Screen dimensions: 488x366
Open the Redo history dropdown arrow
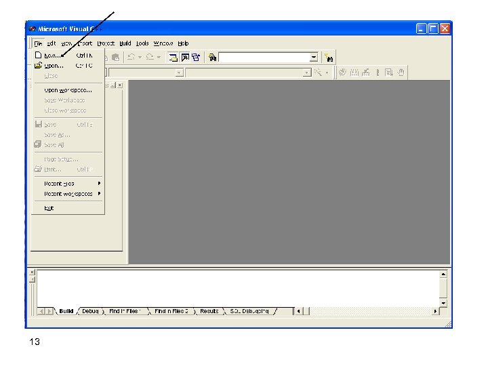click(x=159, y=57)
